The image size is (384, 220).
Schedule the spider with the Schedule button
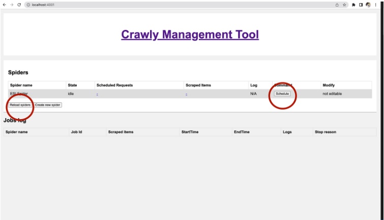tap(282, 94)
